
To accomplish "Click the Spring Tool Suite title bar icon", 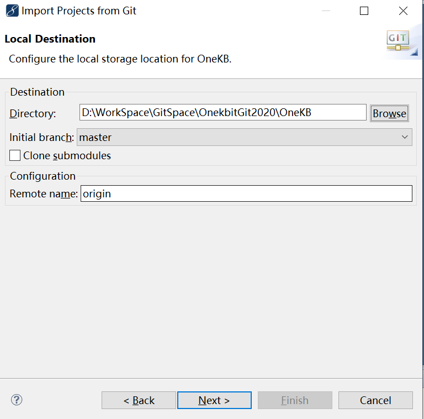I will tap(12, 11).
